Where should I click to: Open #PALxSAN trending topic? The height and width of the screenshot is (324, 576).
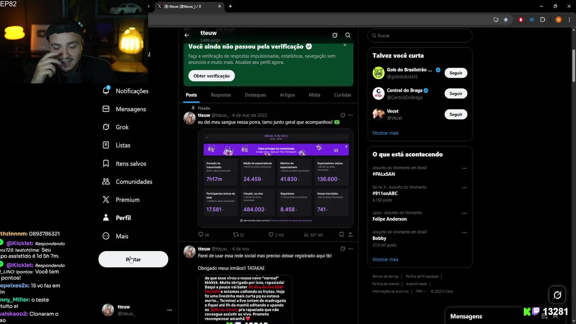coord(384,174)
